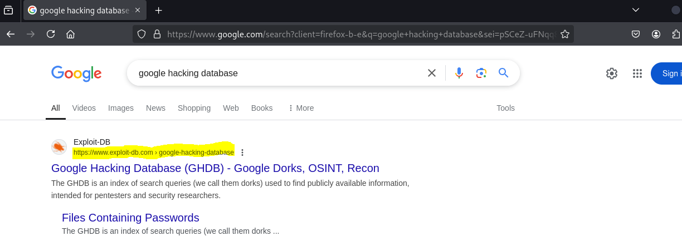The image size is (682, 236).
Task: Select the All results tab
Action: pos(56,108)
